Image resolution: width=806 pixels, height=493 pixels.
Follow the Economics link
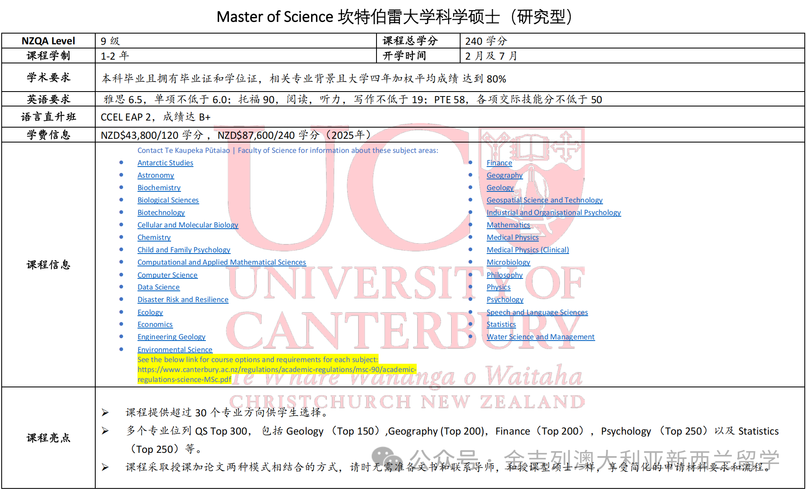click(x=155, y=324)
